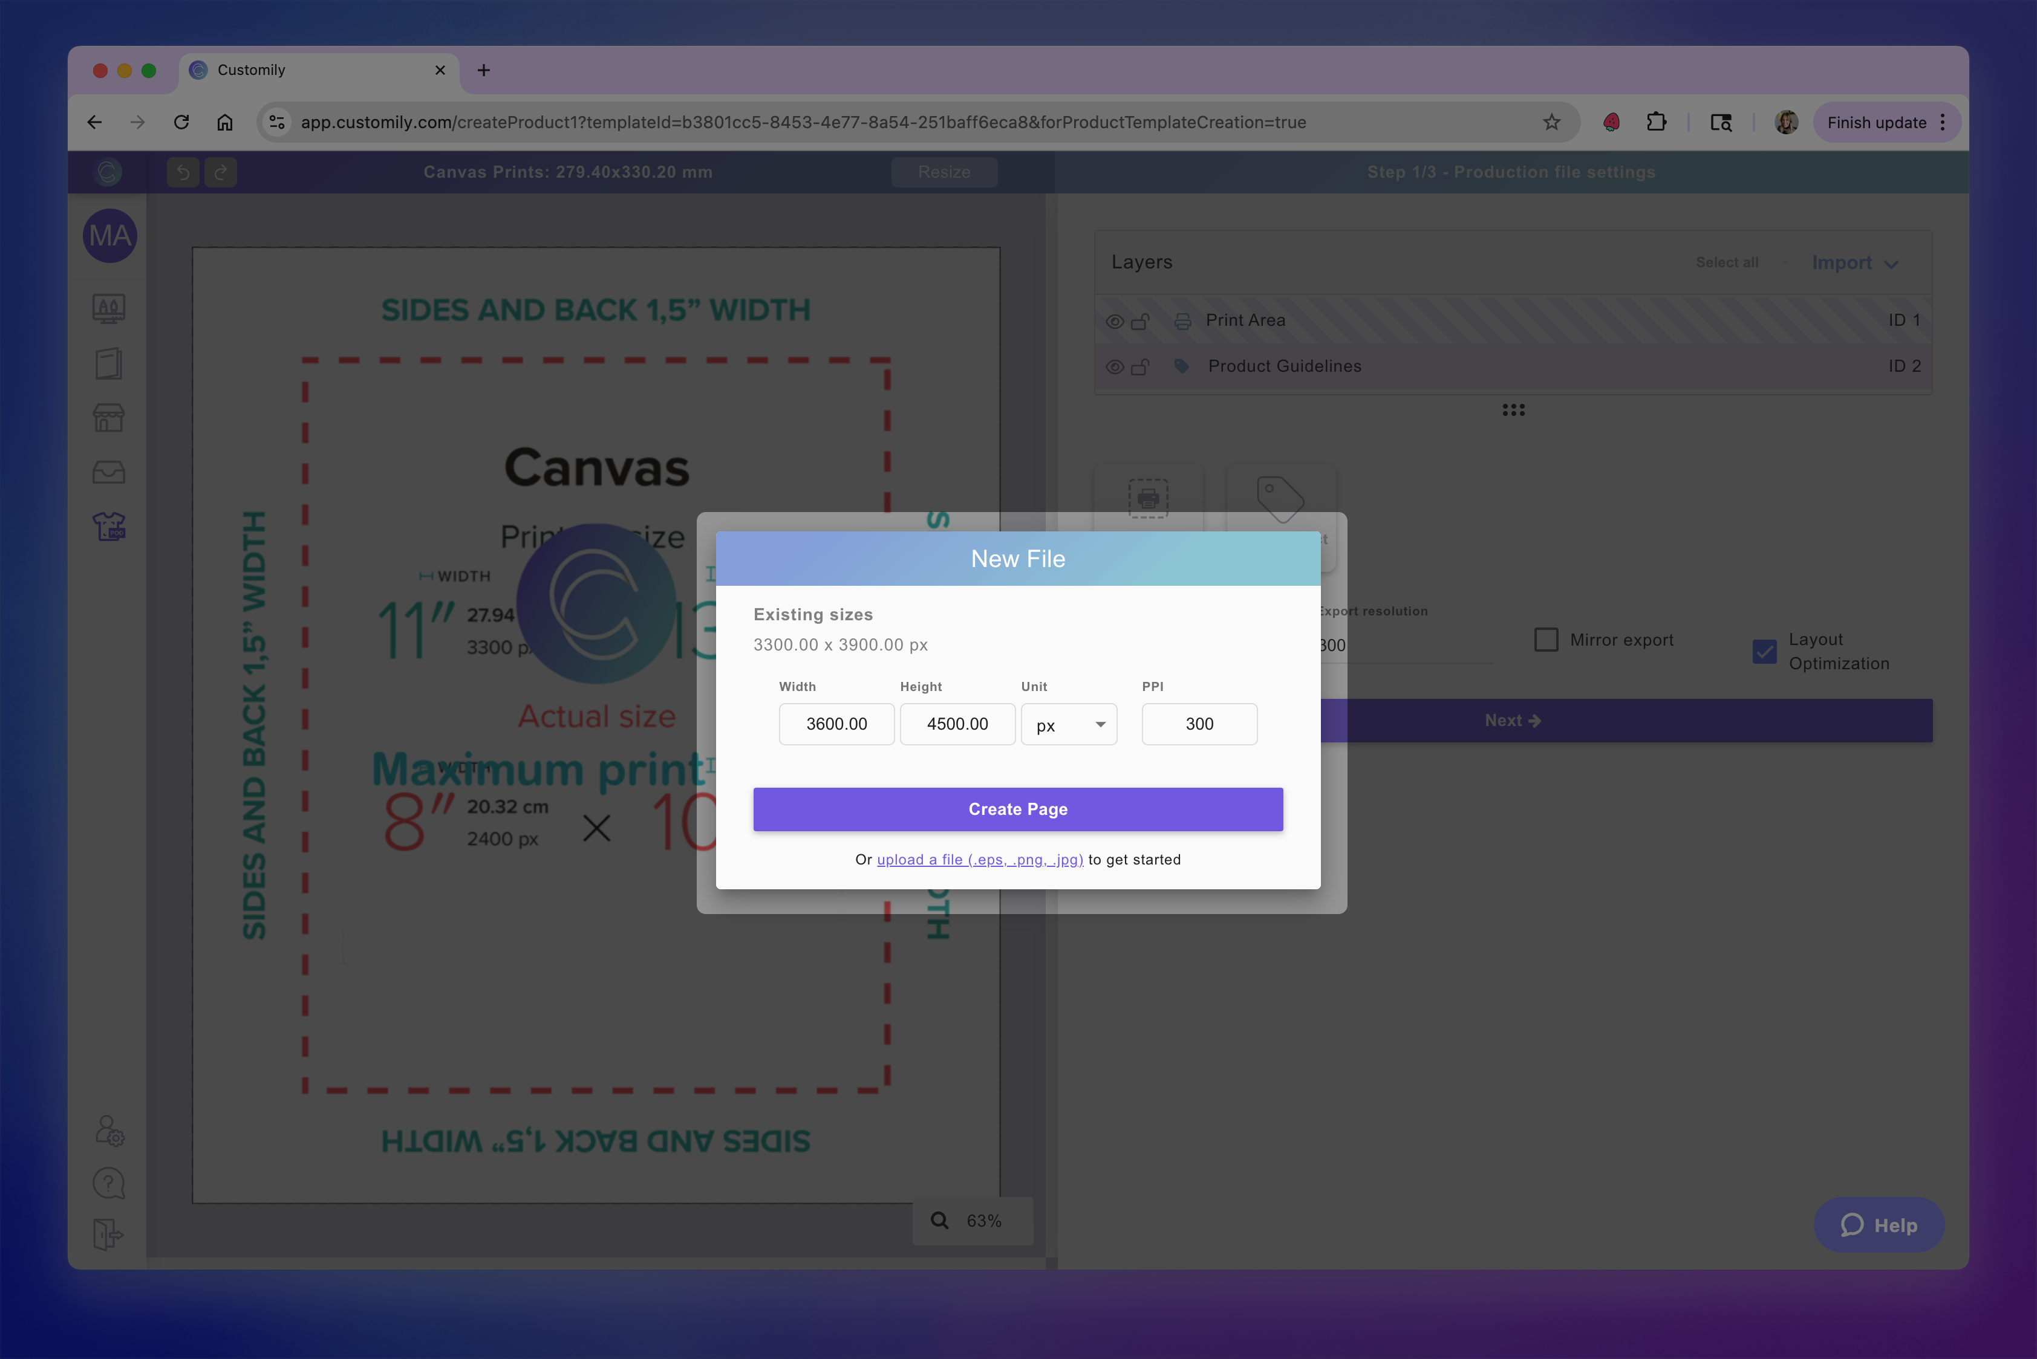This screenshot has height=1359, width=2037.
Task: Open the inbox tray sidebar icon
Action: 108,472
